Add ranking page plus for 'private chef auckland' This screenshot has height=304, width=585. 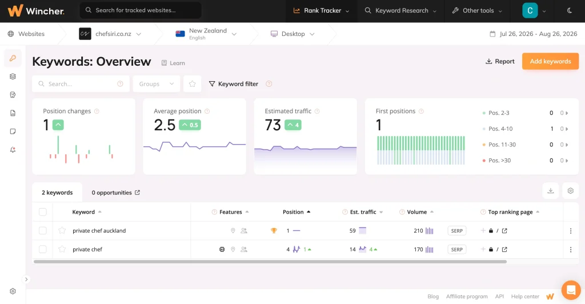483,230
